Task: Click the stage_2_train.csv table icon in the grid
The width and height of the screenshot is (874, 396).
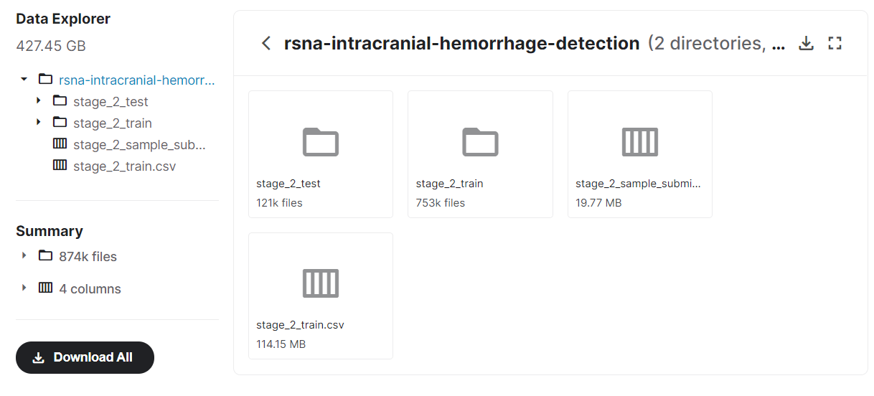Action: click(x=320, y=283)
